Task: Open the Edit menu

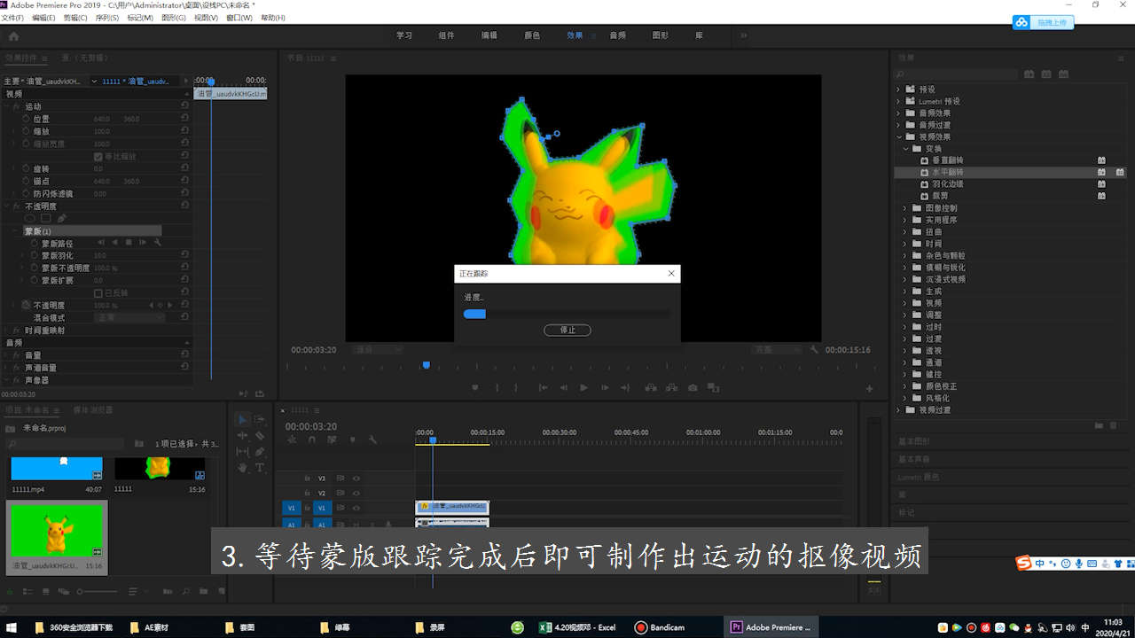Action: point(43,18)
